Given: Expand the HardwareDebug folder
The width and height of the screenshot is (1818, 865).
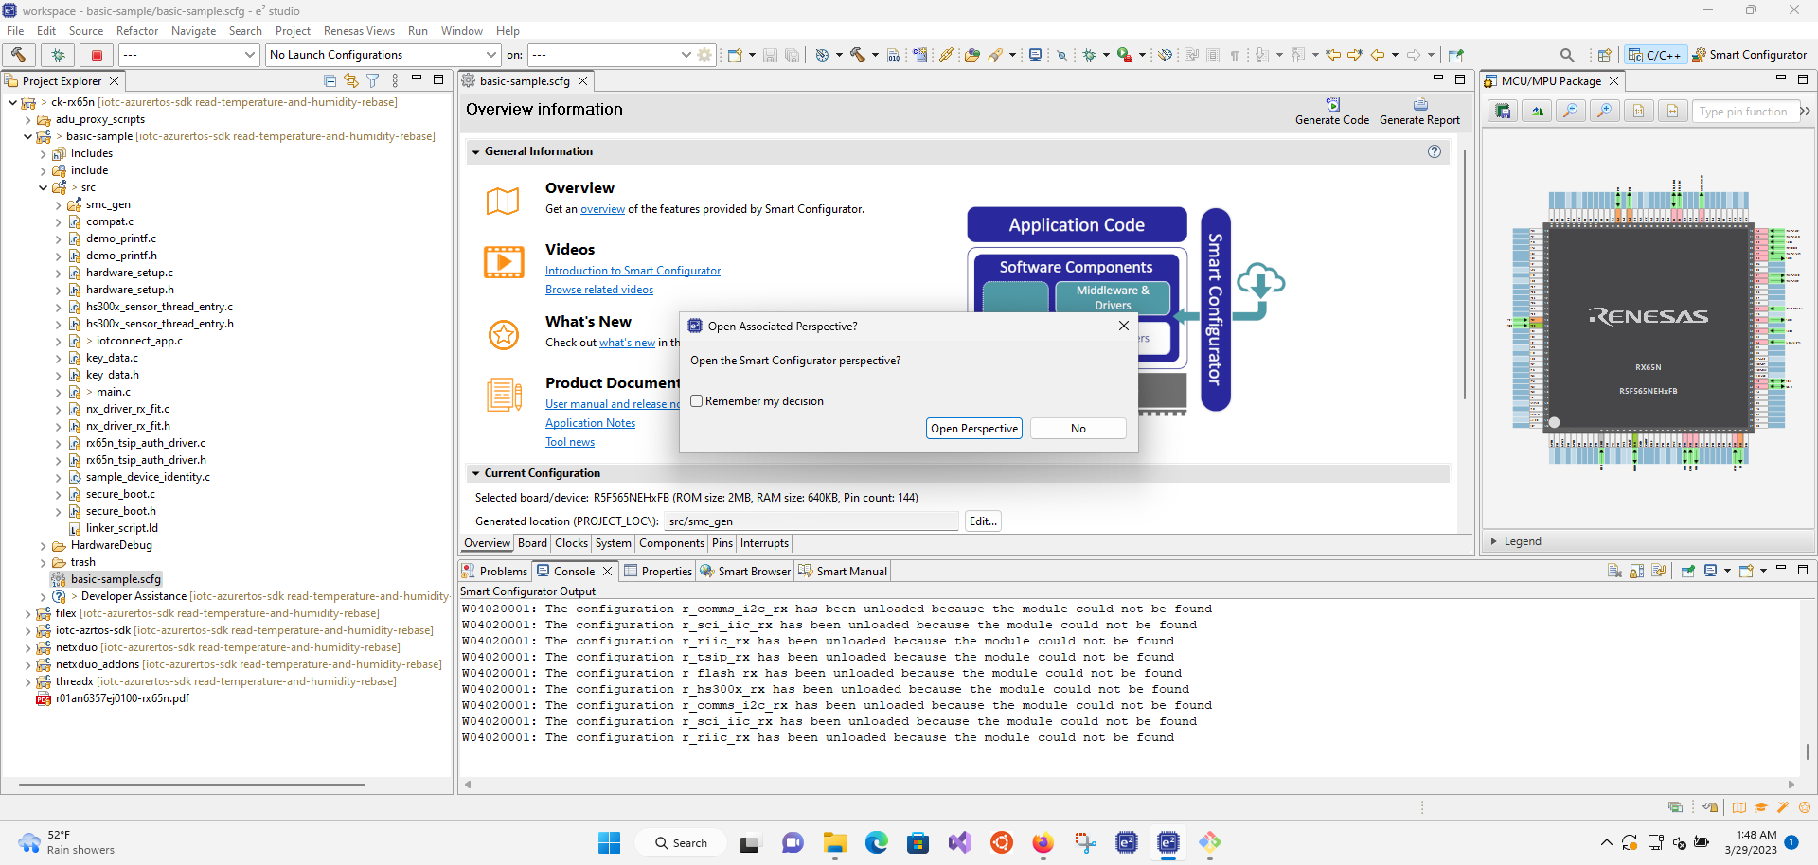Looking at the screenshot, I should click(44, 545).
